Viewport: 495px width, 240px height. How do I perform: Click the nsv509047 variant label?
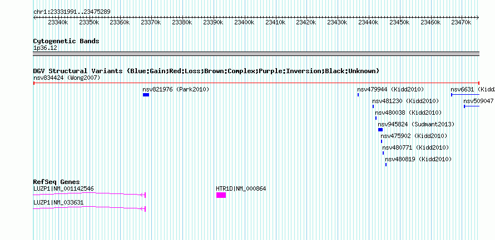coord(479,101)
